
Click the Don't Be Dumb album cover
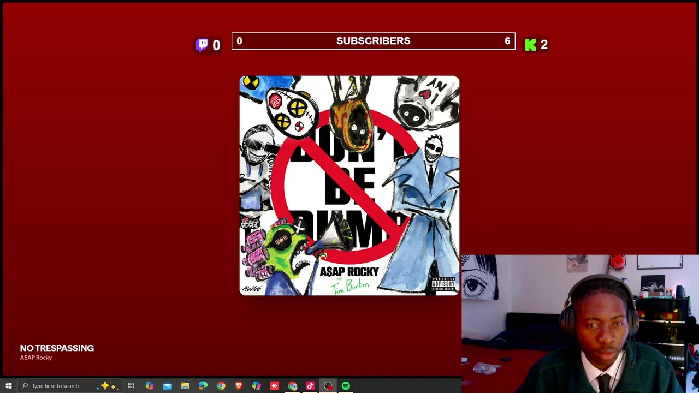[x=349, y=186]
